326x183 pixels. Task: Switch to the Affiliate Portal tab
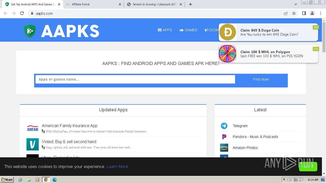(93, 4)
